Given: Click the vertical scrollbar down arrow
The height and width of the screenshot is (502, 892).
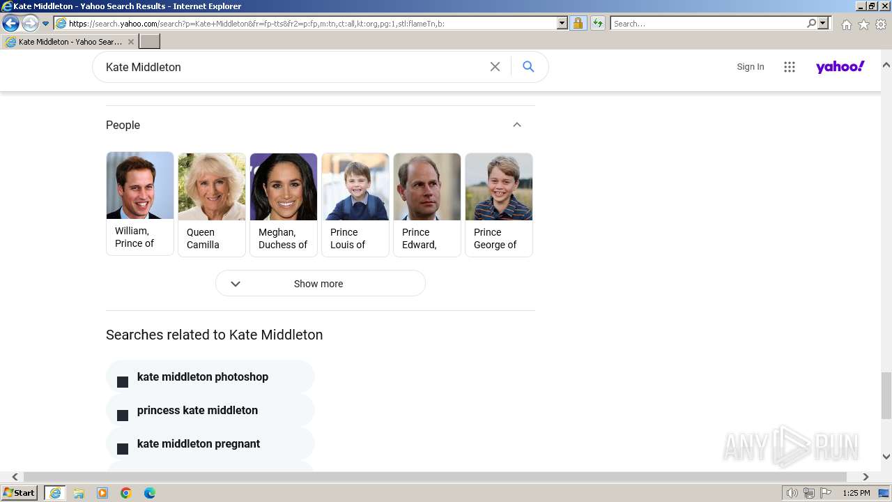Looking at the screenshot, I should (886, 457).
